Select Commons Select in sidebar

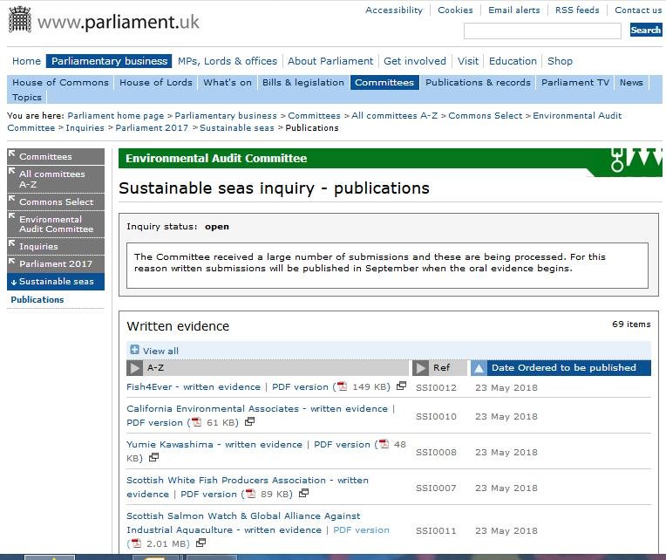click(x=56, y=201)
